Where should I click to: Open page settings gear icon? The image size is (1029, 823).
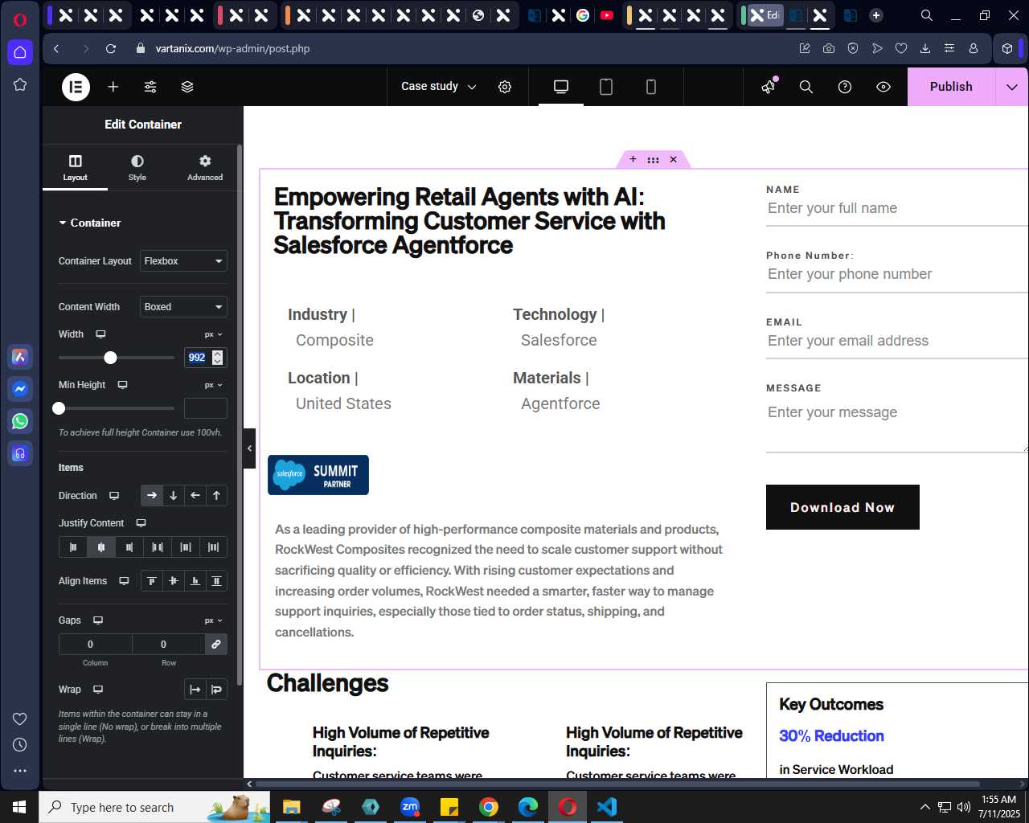pos(505,87)
